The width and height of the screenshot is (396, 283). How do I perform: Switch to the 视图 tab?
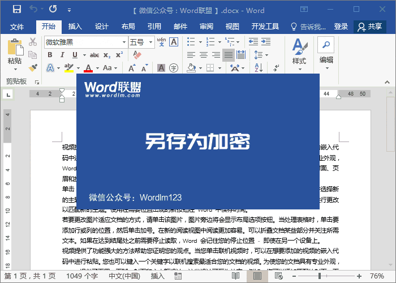233,27
